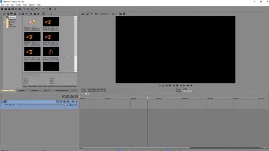This screenshot has height=151, width=269.
Task: Copy preview snapshot to clipboard icon
Action: pyautogui.click(x=121, y=14)
